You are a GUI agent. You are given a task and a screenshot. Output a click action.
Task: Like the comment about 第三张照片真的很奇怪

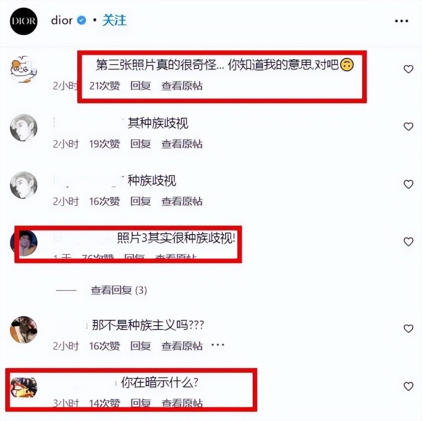[x=408, y=69]
